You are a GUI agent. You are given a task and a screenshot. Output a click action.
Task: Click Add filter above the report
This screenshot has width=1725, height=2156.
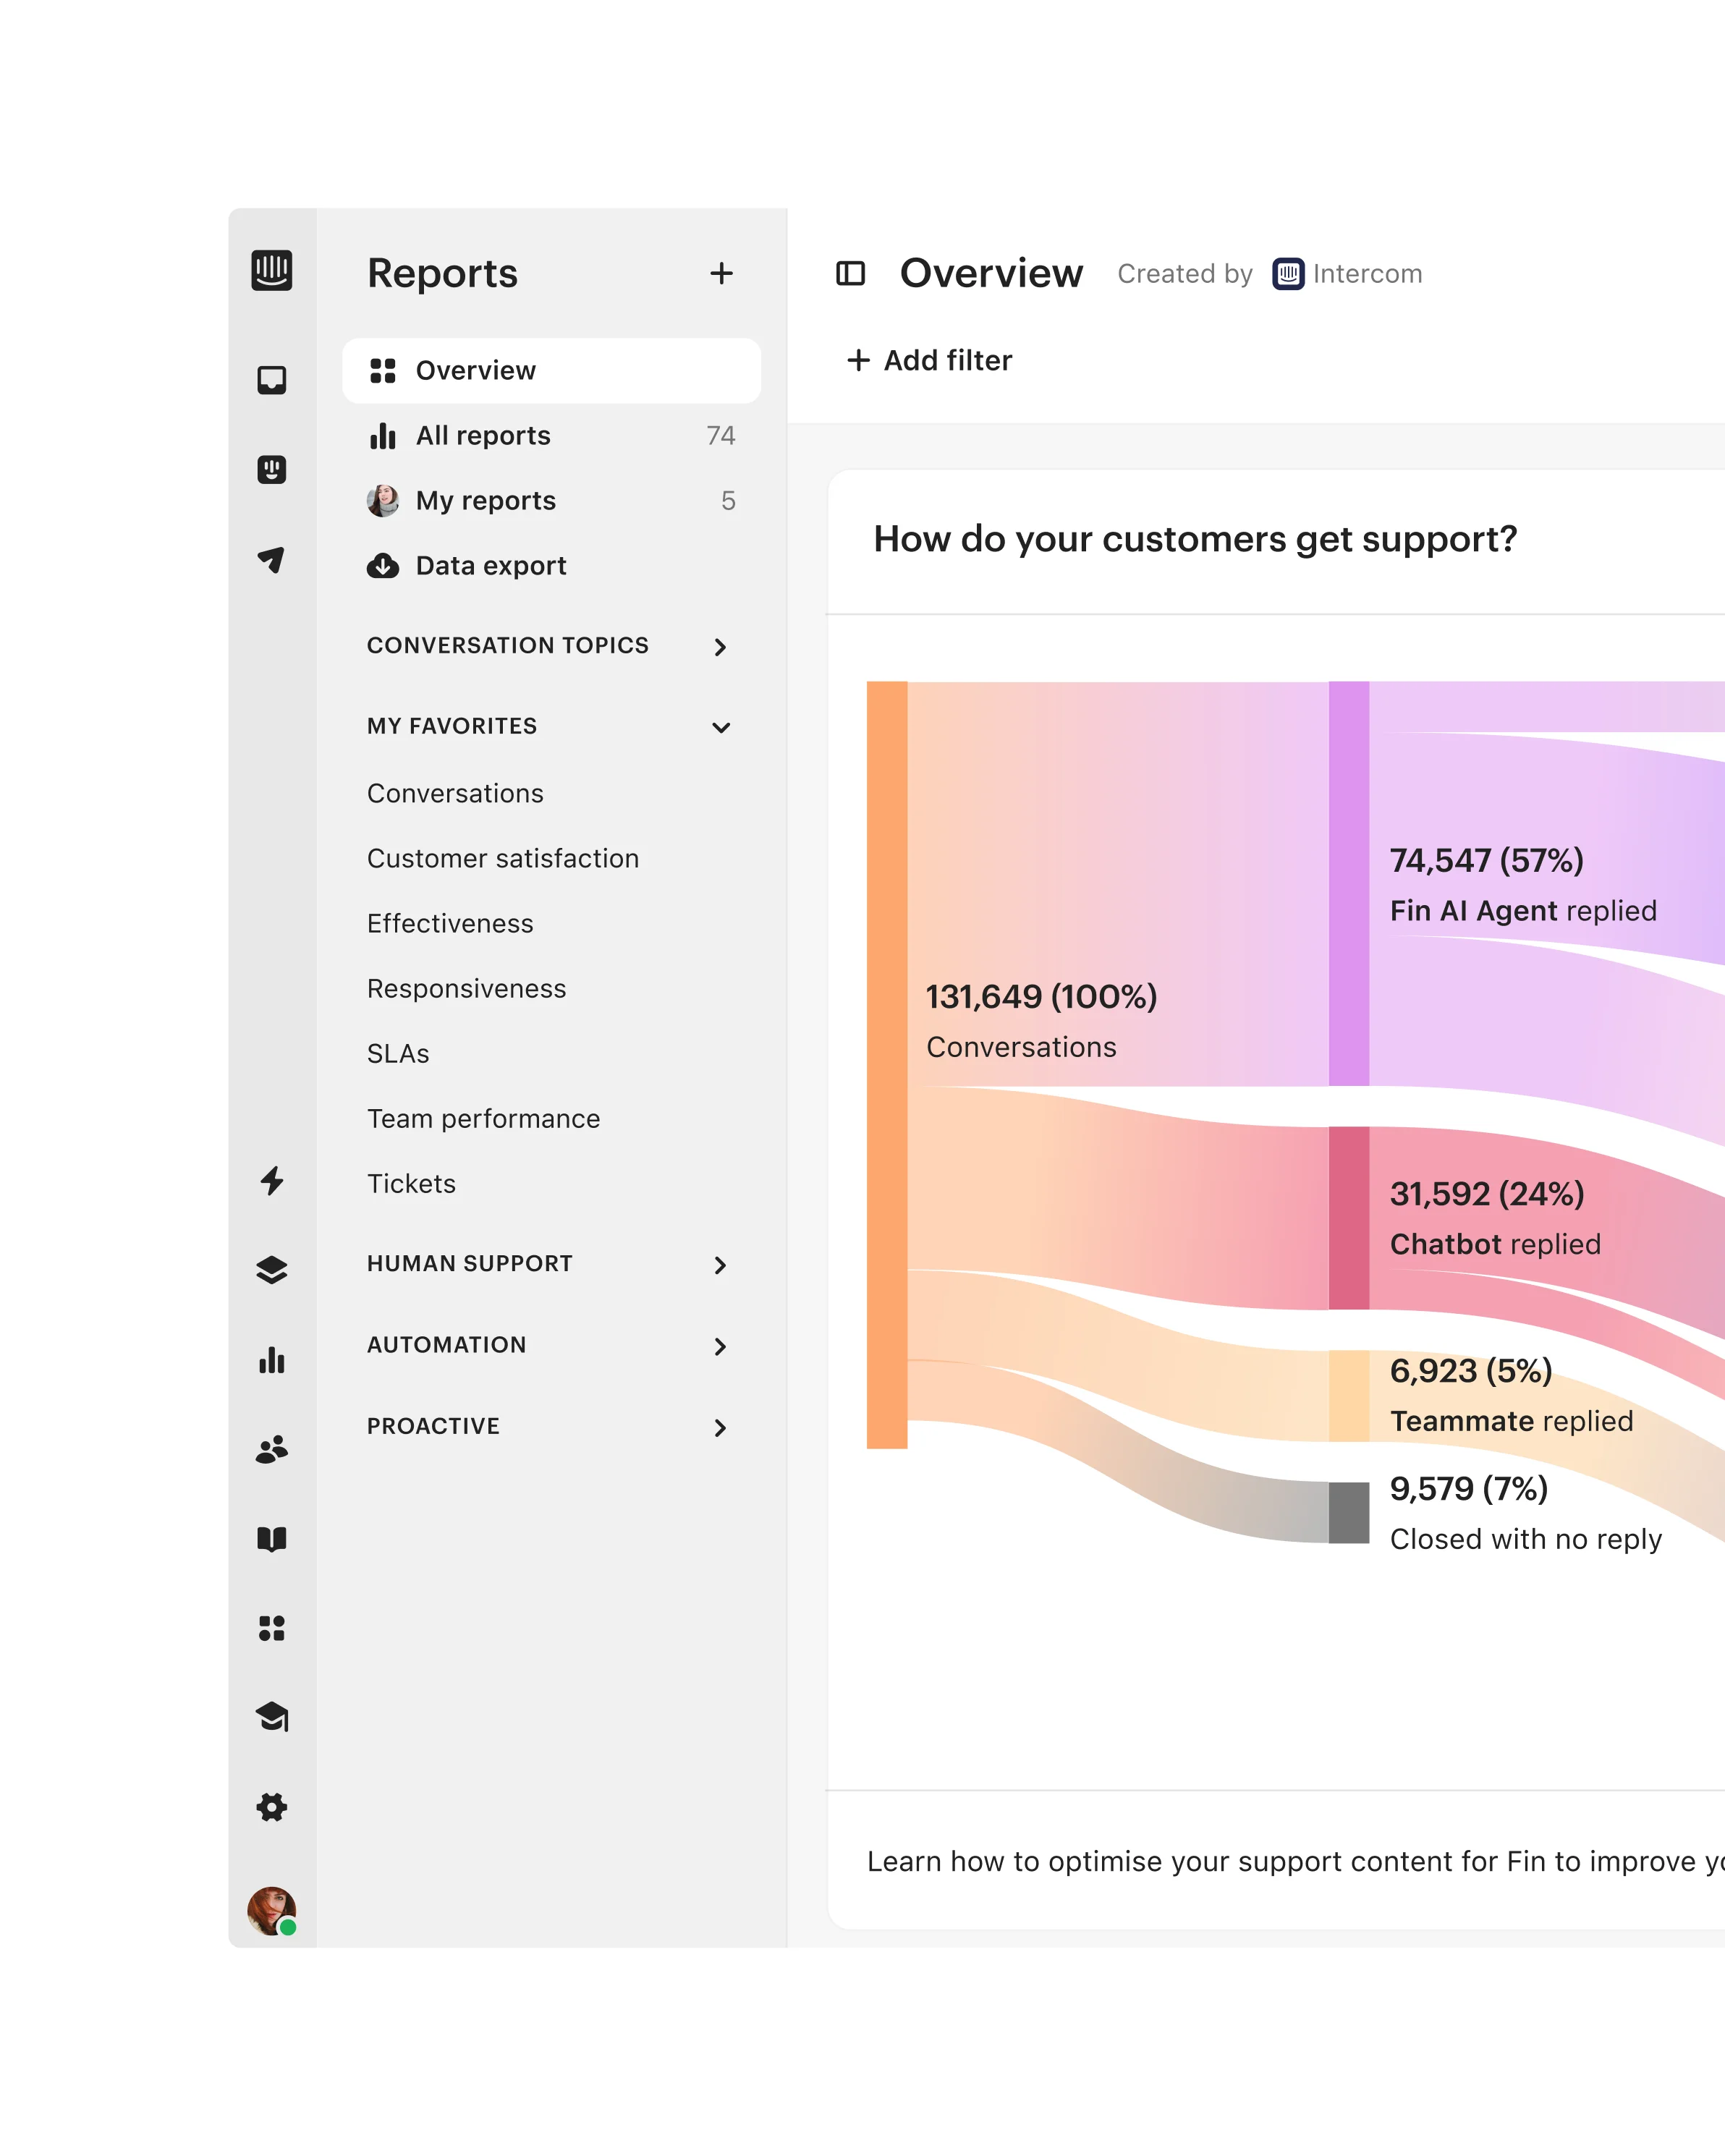click(x=931, y=360)
